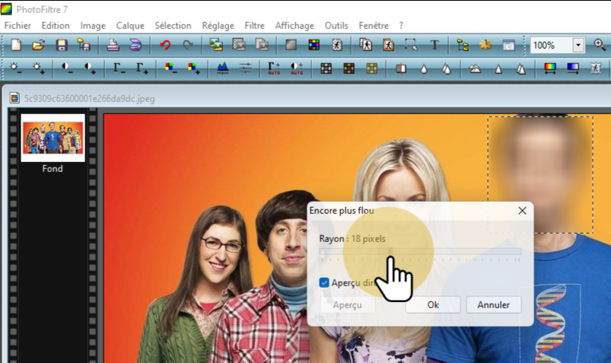Close the Encore plus flou dialog
The height and width of the screenshot is (363, 611).
click(x=522, y=211)
